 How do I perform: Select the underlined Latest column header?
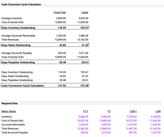[85, 12]
